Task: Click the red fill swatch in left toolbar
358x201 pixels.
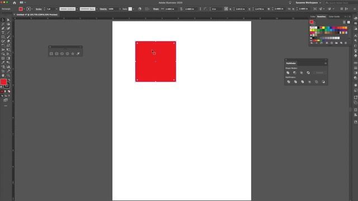Action: [3, 82]
